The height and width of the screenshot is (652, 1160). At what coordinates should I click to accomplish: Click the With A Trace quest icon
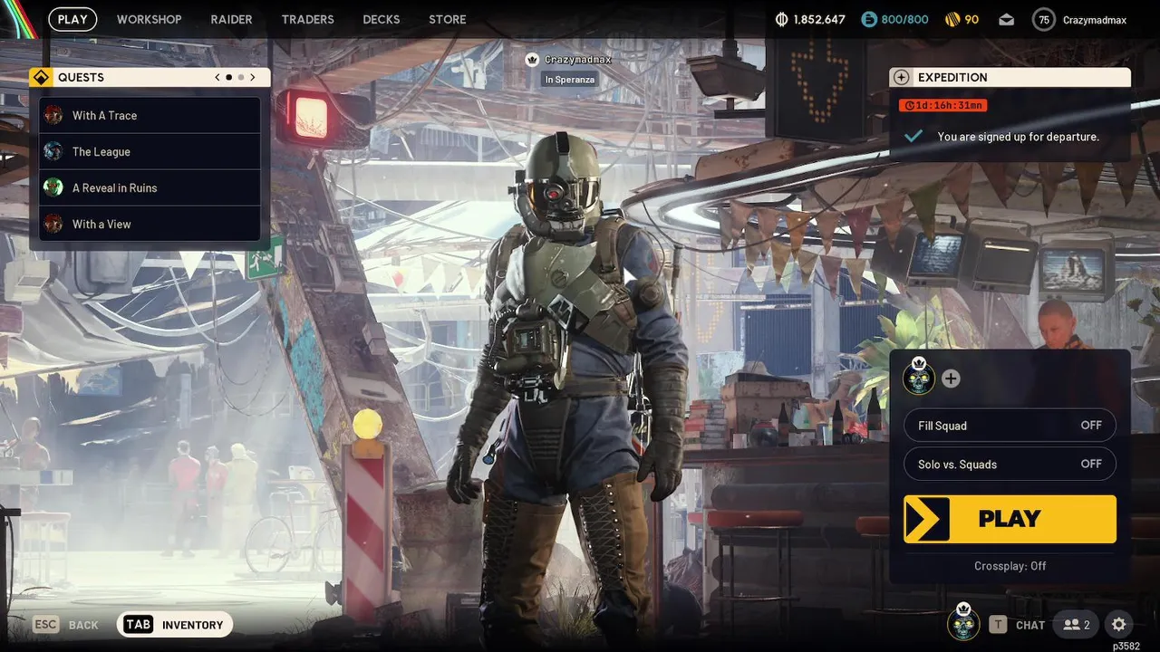(53, 115)
